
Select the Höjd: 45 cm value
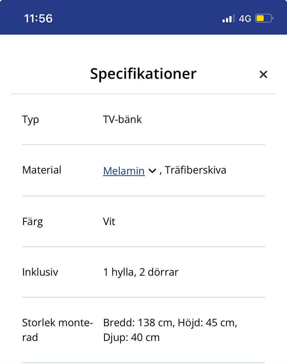207,323
